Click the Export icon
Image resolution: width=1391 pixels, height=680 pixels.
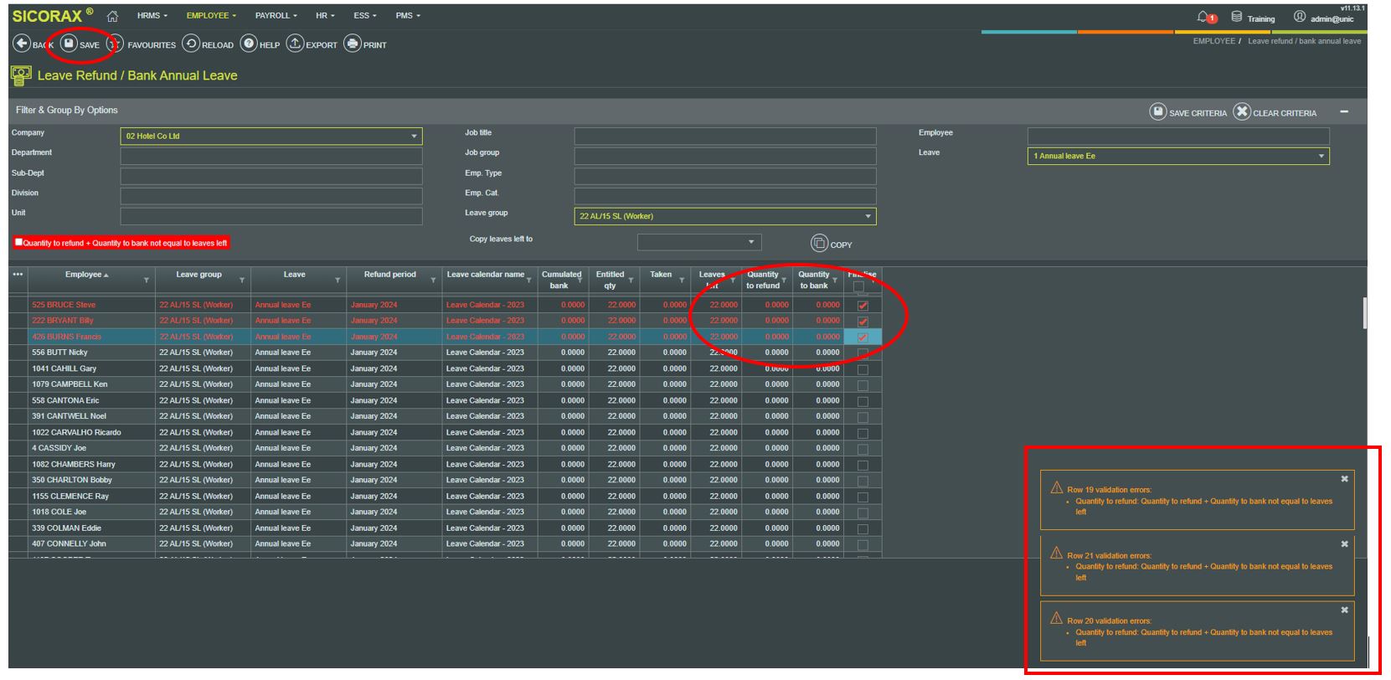click(x=295, y=44)
